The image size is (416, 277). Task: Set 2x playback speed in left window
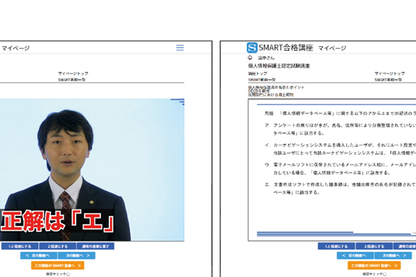pos(58,246)
